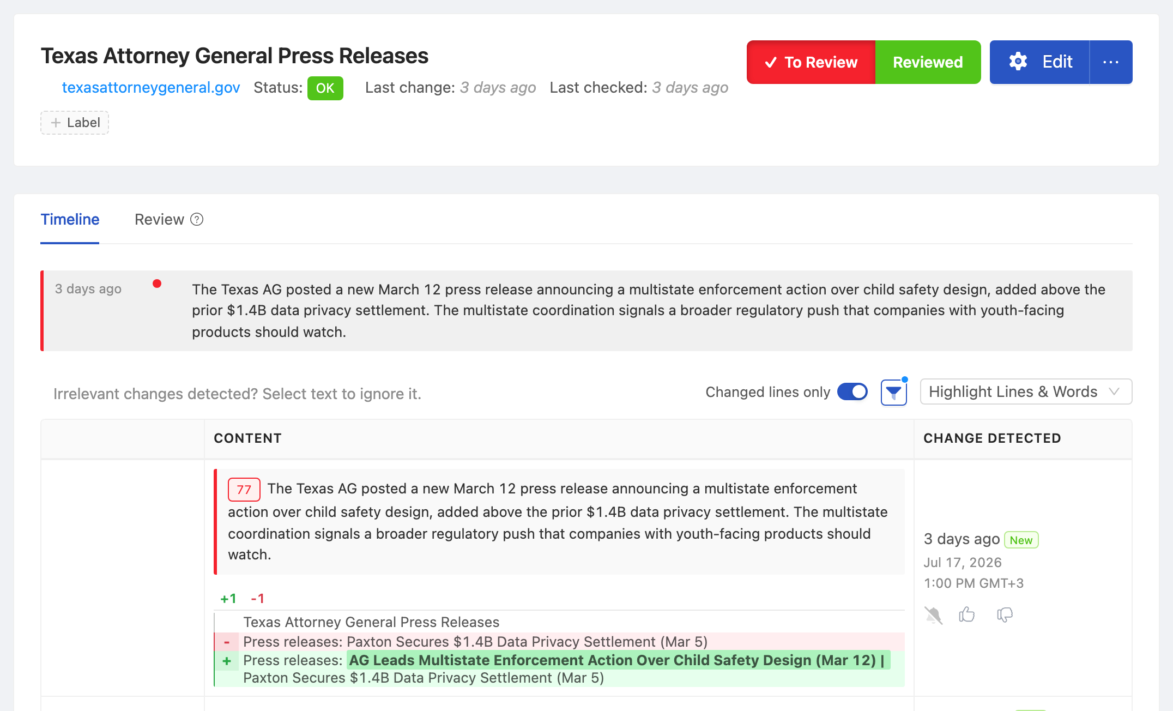Mark the page as Reviewed

click(928, 62)
